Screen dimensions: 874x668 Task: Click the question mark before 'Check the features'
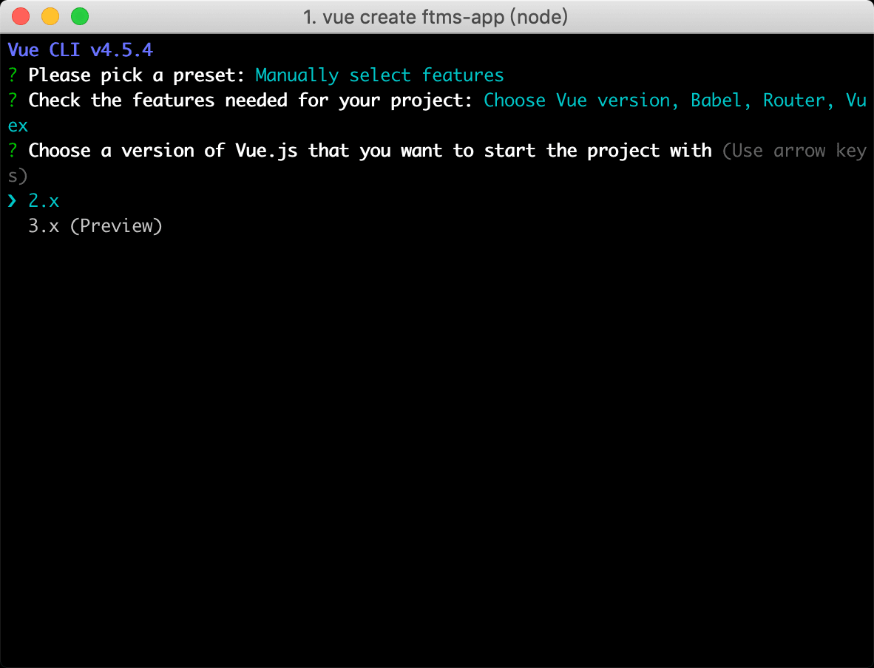[13, 100]
